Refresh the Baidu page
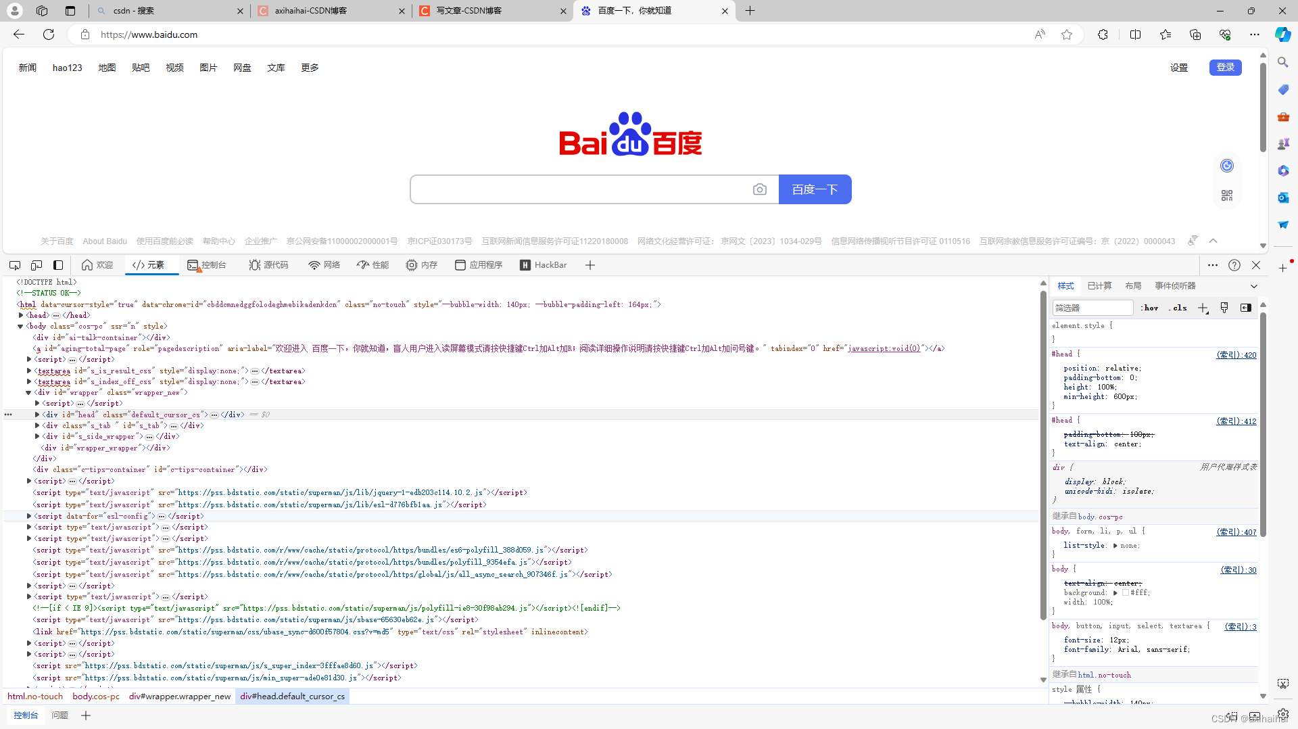 49,34
